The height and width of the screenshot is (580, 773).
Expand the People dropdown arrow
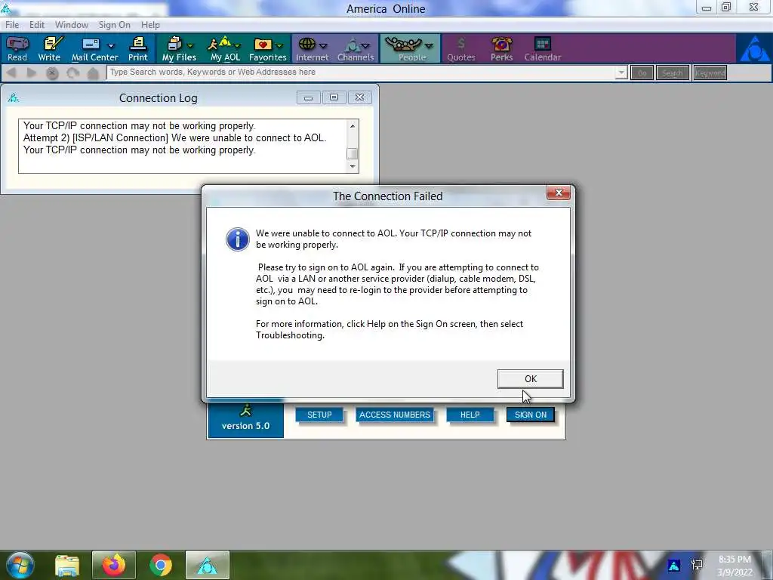point(429,46)
